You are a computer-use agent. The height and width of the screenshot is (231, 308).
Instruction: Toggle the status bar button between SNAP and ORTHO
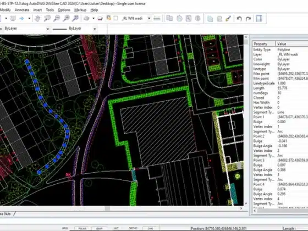click(x=116, y=228)
